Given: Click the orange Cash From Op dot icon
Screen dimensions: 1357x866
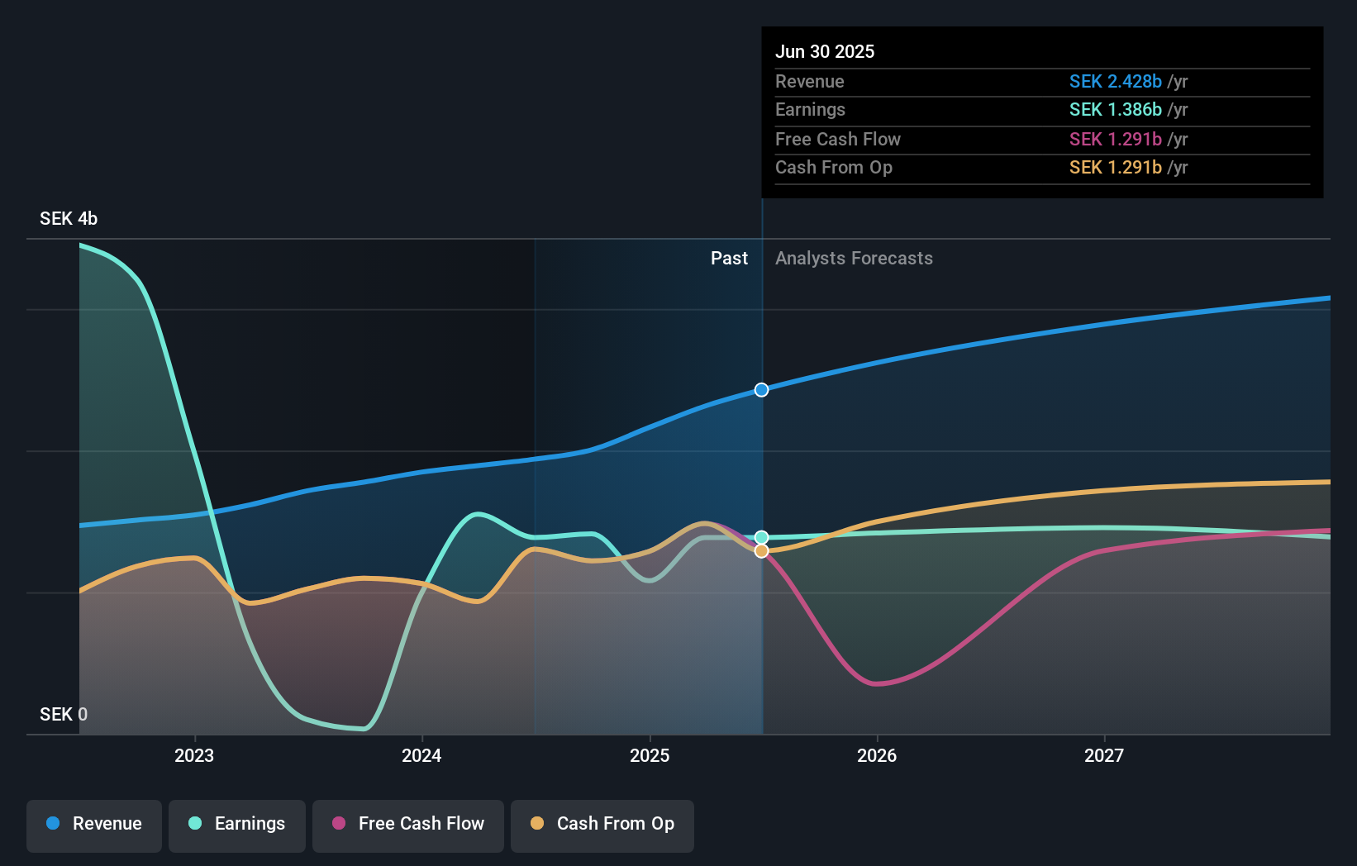Looking at the screenshot, I should (x=536, y=824).
